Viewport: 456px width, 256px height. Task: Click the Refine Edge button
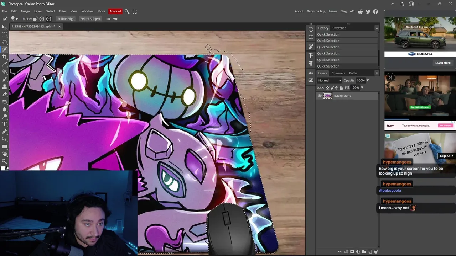click(x=66, y=19)
